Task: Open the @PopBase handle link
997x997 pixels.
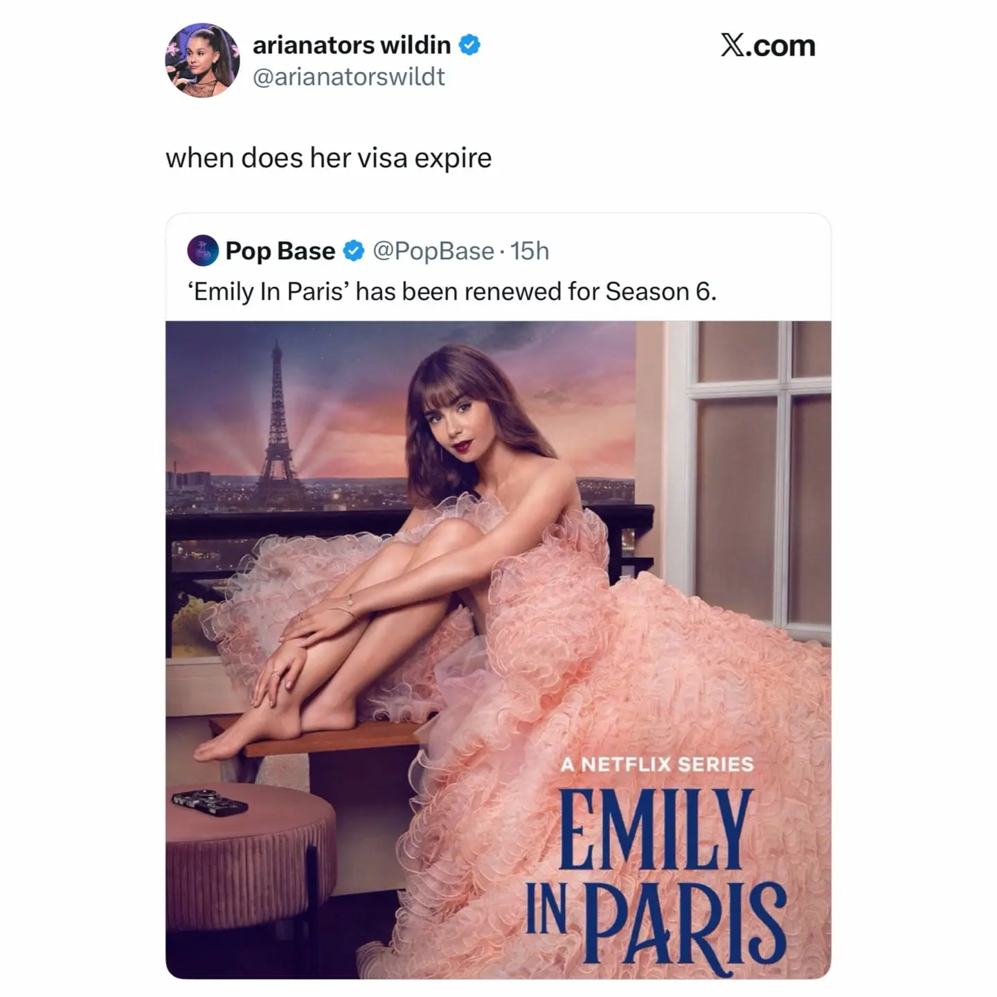Action: coord(433,251)
